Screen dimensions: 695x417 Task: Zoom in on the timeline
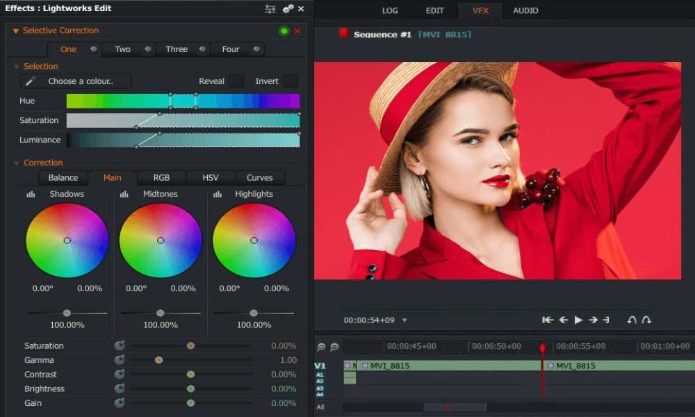point(321,347)
